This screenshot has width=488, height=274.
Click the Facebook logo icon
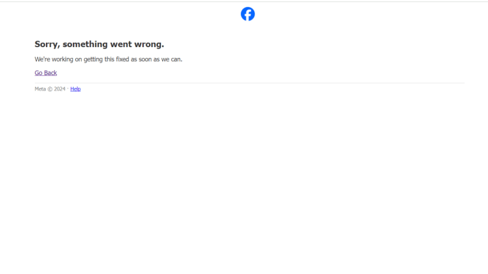pyautogui.click(x=247, y=14)
